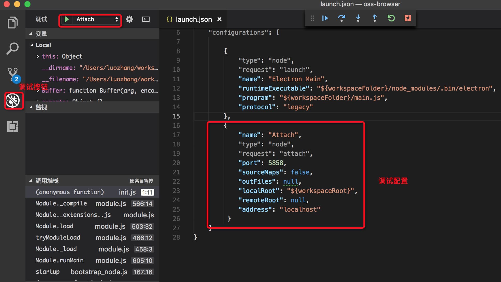Close the launch.json tab

click(x=219, y=19)
